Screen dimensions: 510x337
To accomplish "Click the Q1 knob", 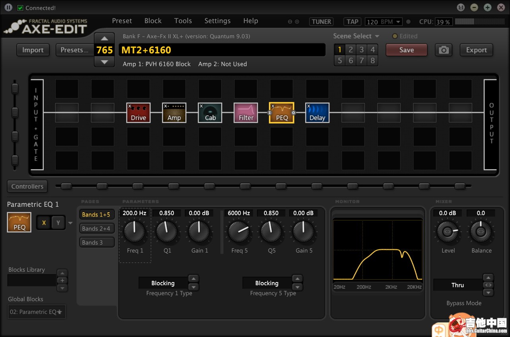I will point(167,232).
